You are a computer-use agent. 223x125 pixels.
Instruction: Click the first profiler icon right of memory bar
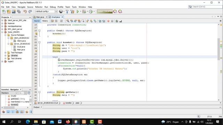pos(115,11)
